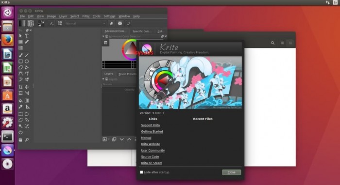Screen dimensions: 340x185
Task: Select the Text tool in toolbox
Action: click(27, 36)
